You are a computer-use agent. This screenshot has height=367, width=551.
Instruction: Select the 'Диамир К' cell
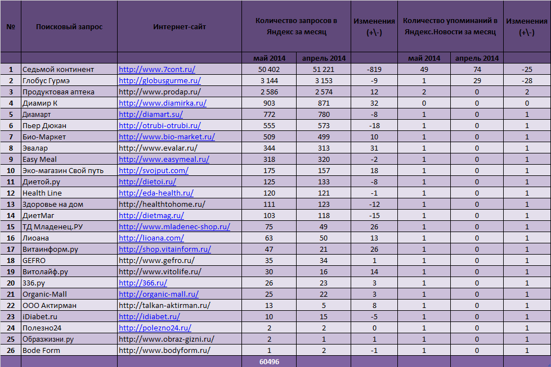click(x=69, y=103)
